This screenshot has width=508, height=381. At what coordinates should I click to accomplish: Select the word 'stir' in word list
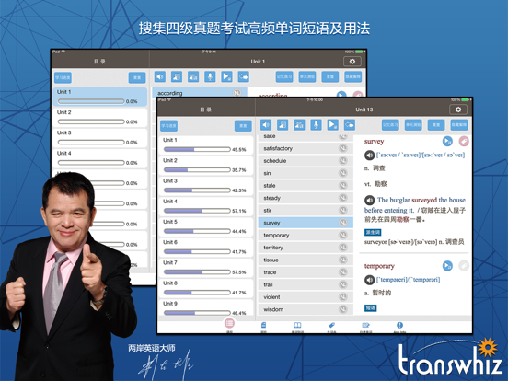[306, 210]
